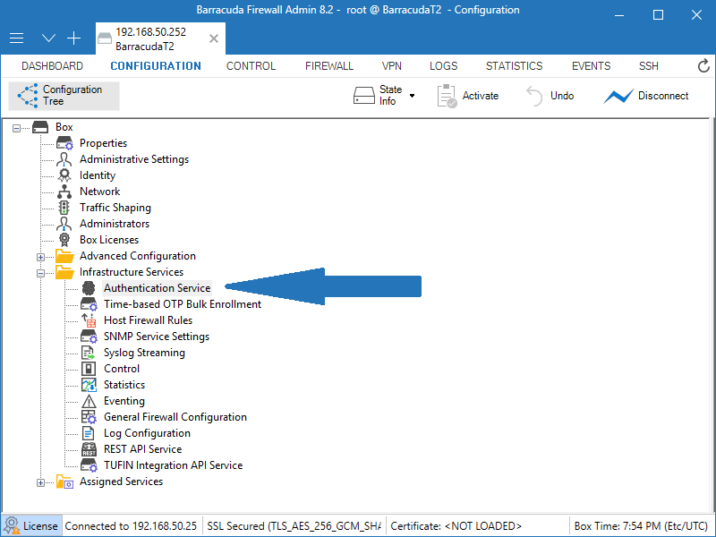The image size is (716, 537).
Task: Click the SNMP Service Settings icon
Action: point(89,337)
